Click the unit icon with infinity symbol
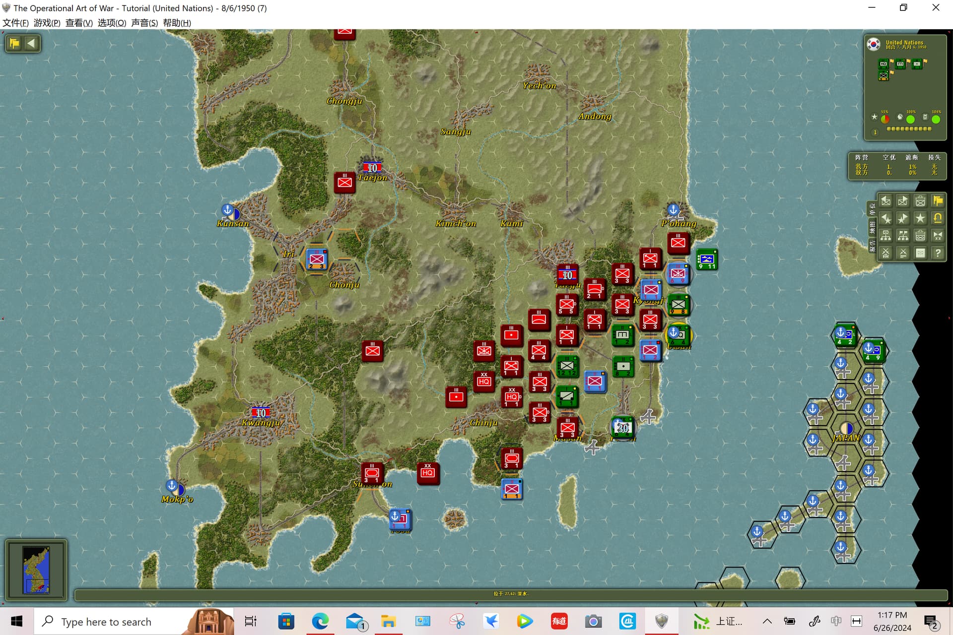953x635 pixels. click(920, 236)
